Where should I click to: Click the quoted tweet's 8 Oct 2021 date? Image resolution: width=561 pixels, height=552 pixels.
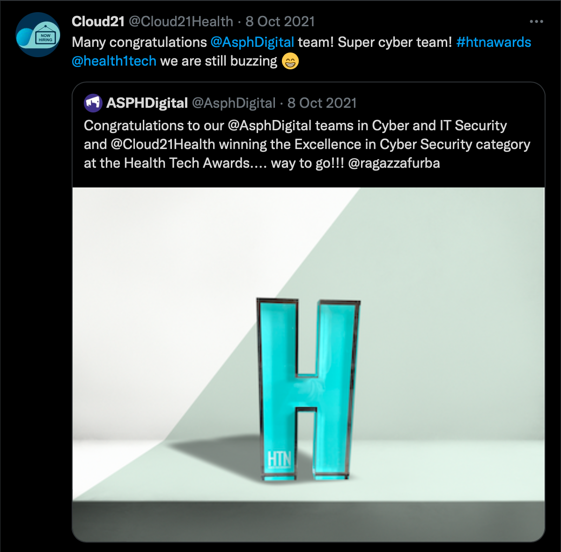(322, 103)
